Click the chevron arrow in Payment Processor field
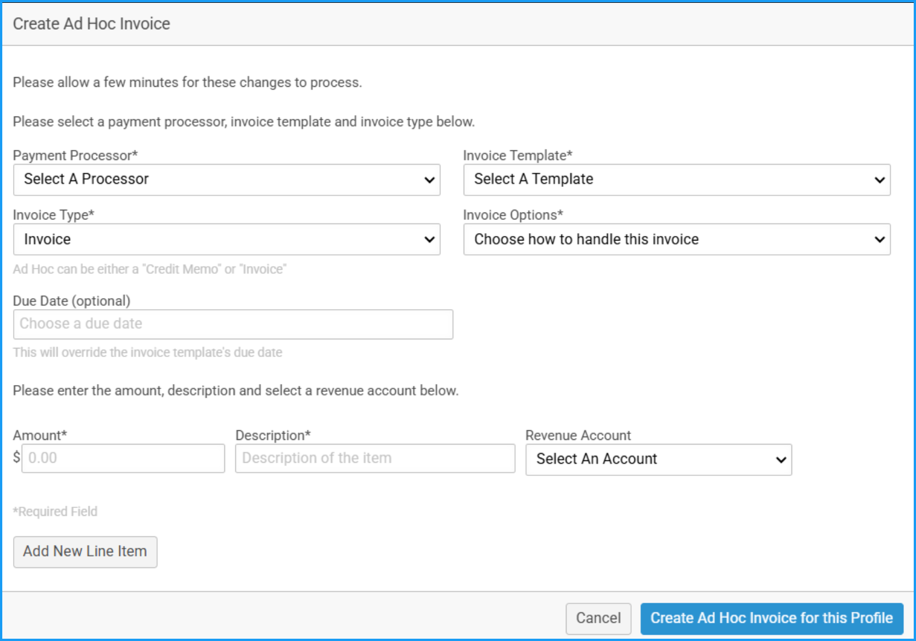This screenshot has width=916, height=641. coord(429,180)
